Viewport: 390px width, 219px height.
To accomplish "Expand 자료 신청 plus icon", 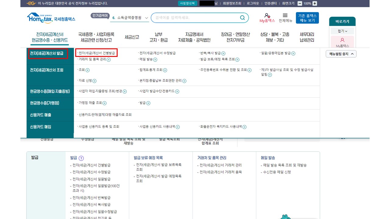I will pos(94,81).
